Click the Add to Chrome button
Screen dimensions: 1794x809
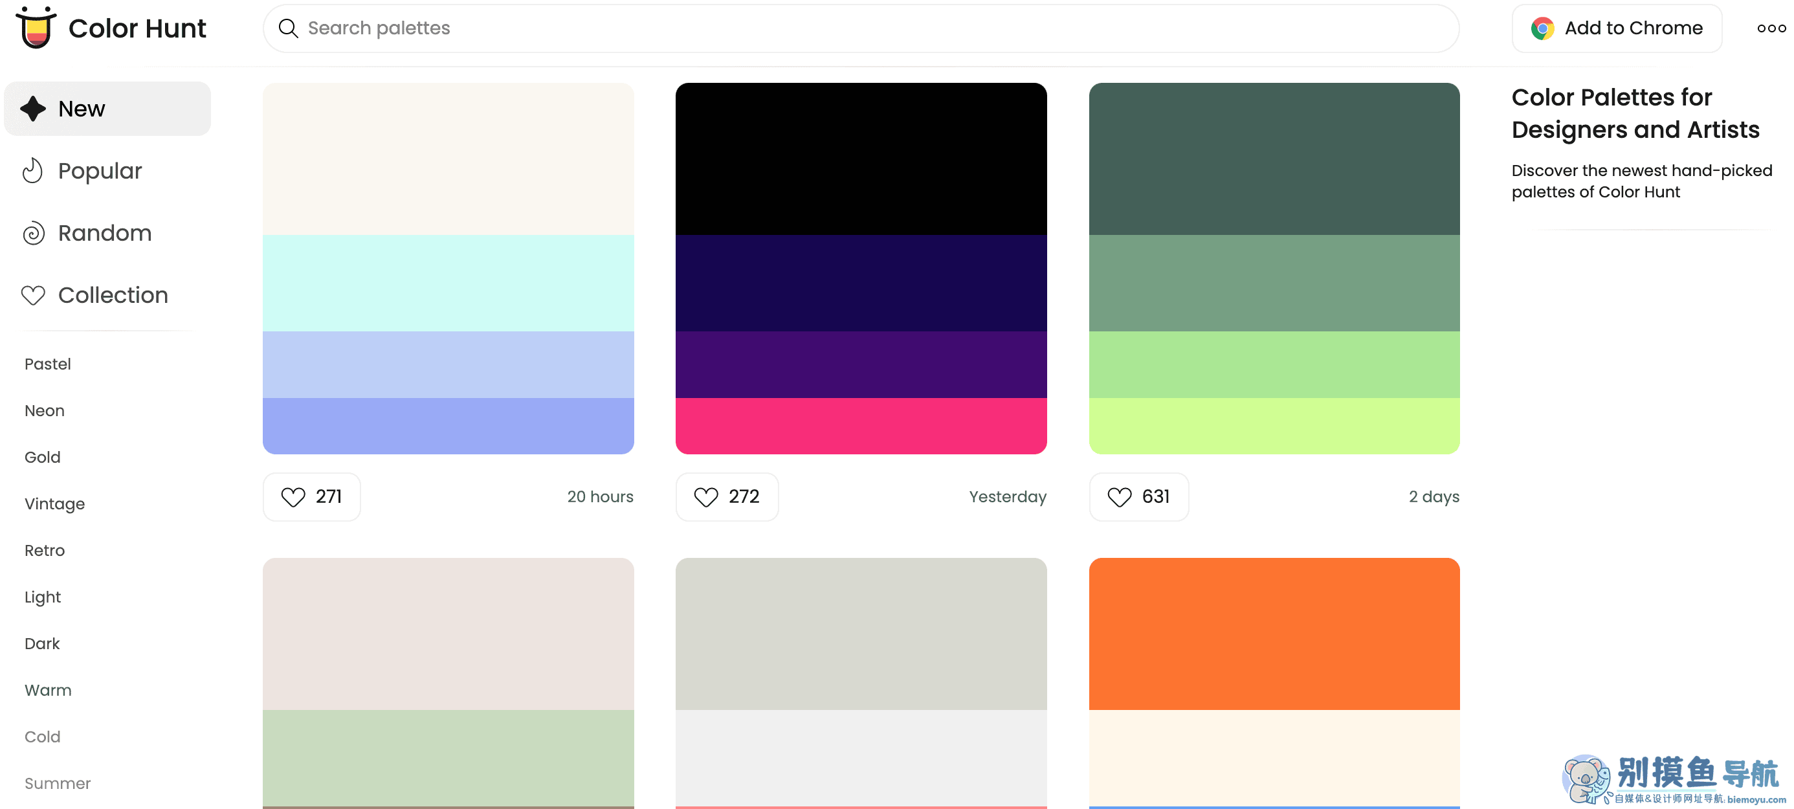pos(1616,28)
